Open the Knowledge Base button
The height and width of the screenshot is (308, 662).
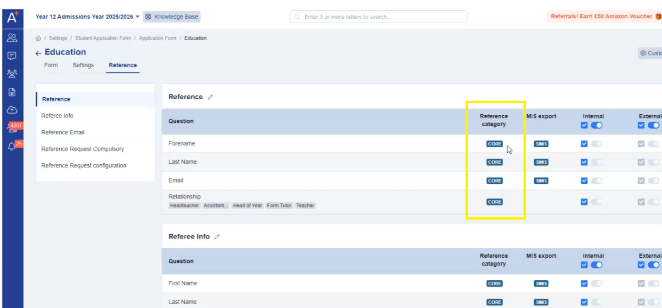[x=172, y=16]
